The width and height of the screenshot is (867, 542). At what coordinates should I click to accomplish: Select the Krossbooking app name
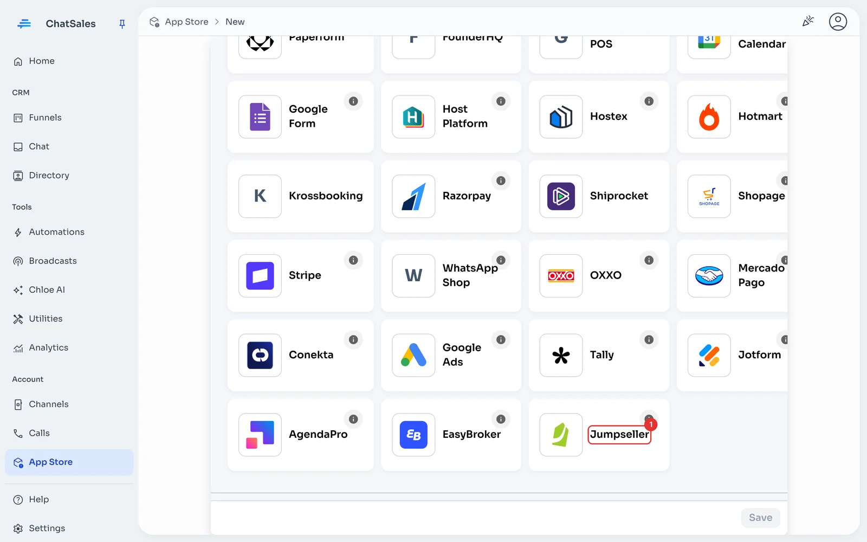click(326, 196)
